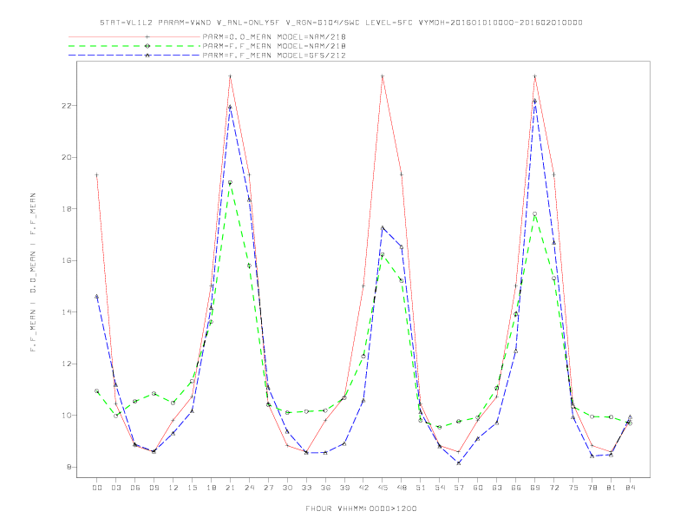Click x-axis tick label 15
The image size is (687, 531).
tap(192, 488)
